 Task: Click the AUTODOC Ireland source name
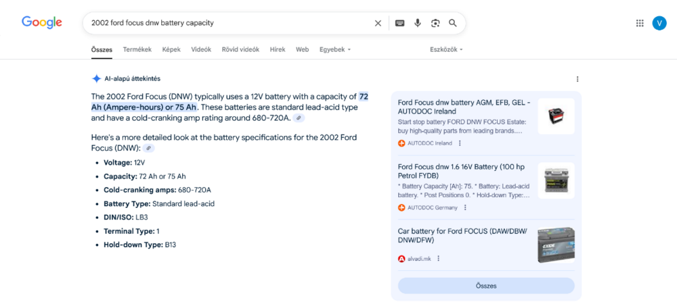tap(430, 143)
